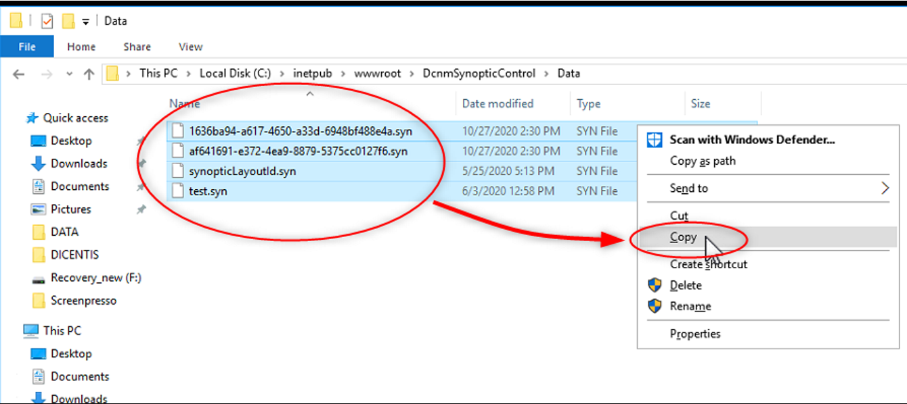This screenshot has height=404, width=907.
Task: Sort files by Date modified column
Action: click(497, 103)
